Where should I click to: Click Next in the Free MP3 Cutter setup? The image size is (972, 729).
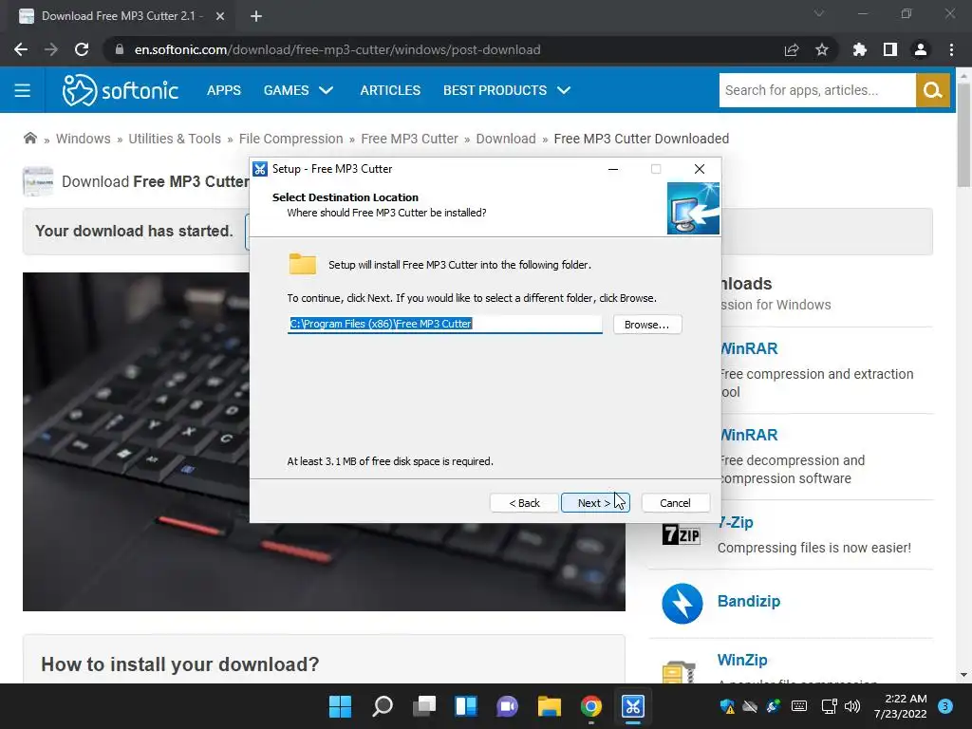tap(595, 503)
